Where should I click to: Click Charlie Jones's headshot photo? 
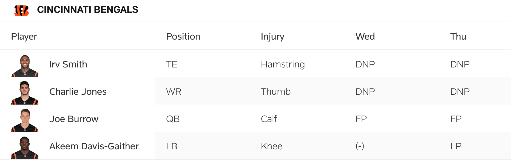pos(25,93)
